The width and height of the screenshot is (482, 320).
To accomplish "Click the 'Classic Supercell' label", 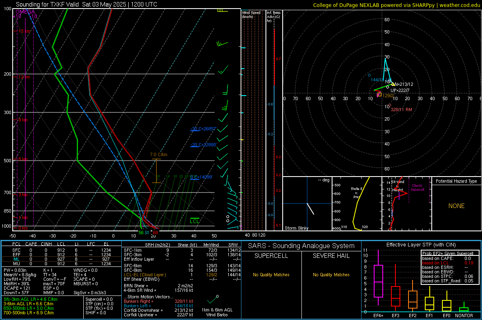I will 417,188.
